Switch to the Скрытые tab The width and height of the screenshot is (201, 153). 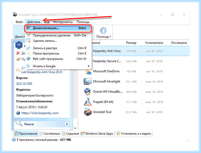click(70, 134)
